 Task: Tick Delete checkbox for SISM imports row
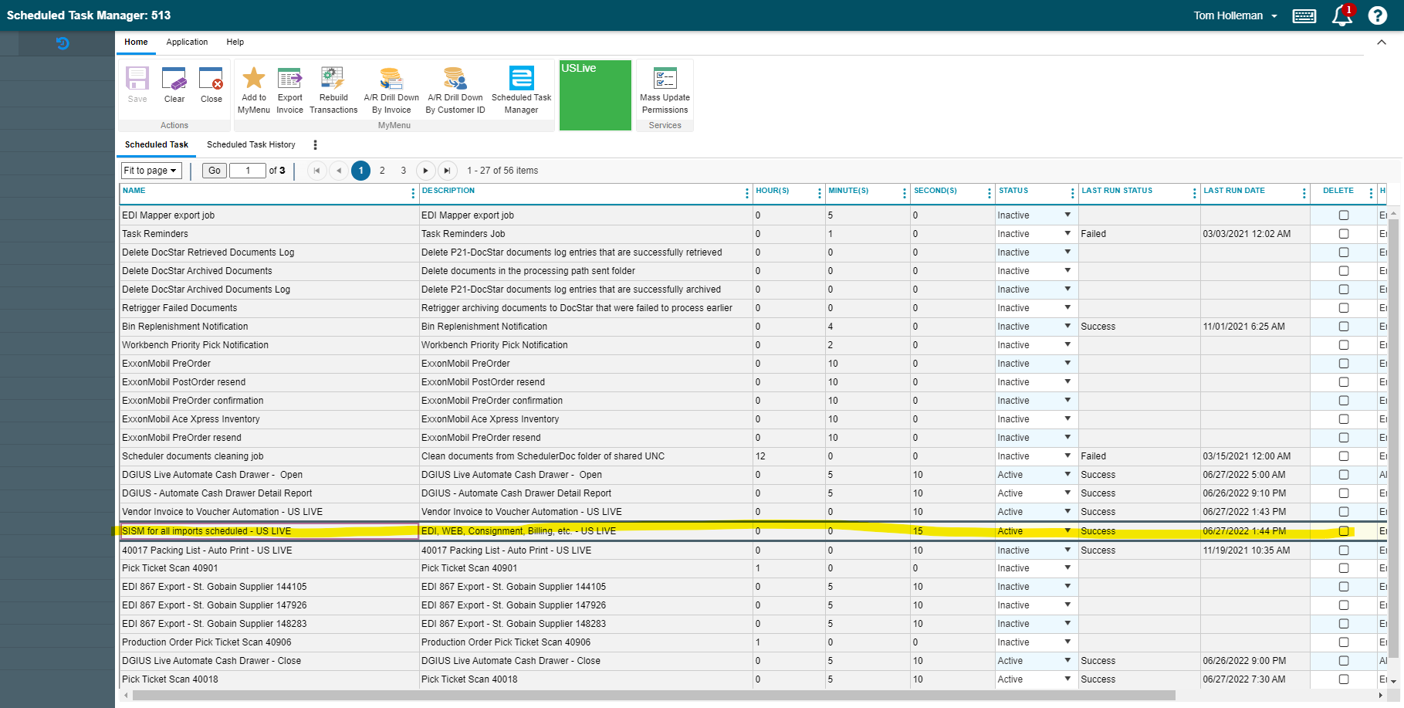(x=1344, y=531)
